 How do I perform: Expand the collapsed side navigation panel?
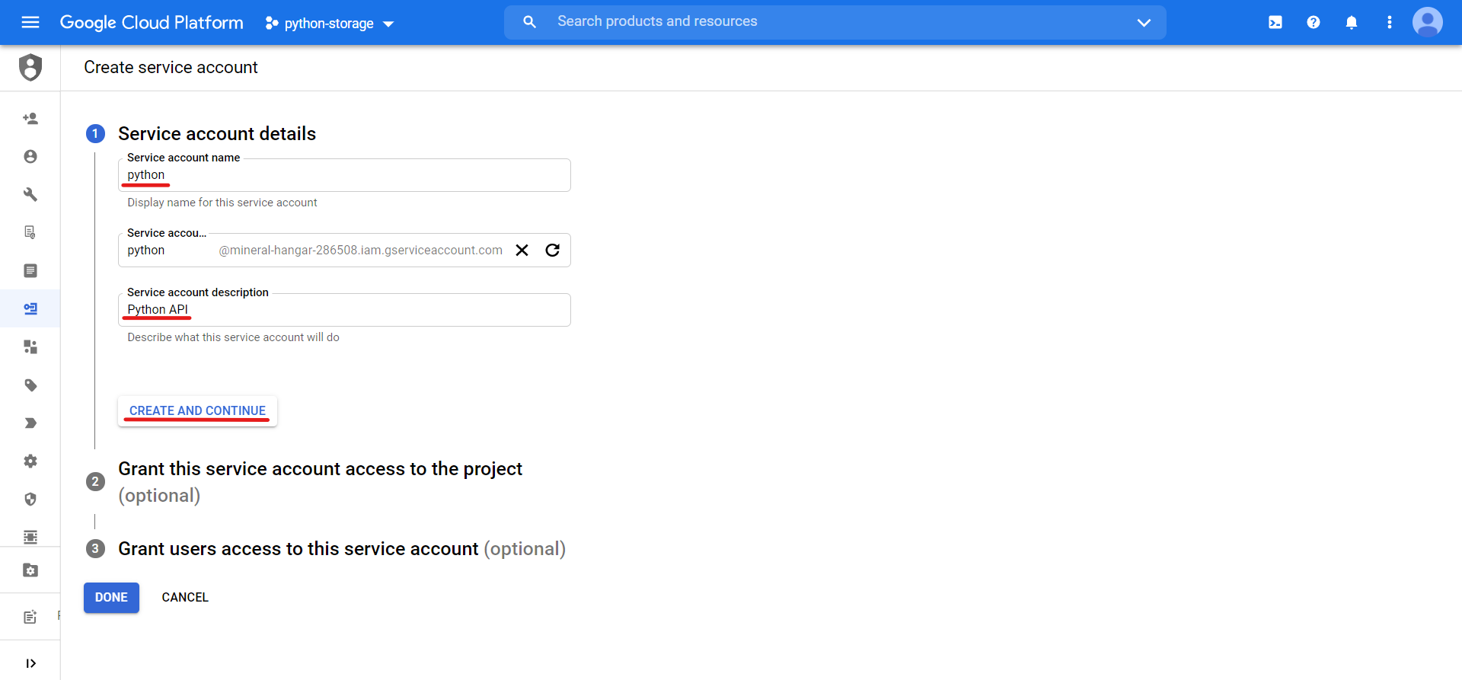click(30, 663)
